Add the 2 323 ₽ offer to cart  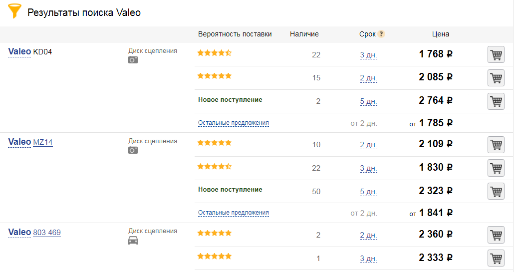[x=496, y=192]
